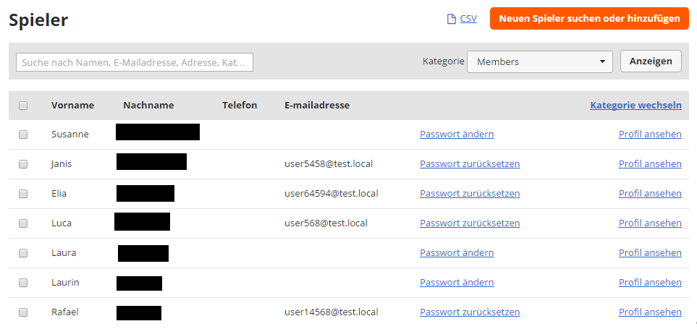Check the box for Susanne
This screenshot has height=329, width=697.
point(23,134)
